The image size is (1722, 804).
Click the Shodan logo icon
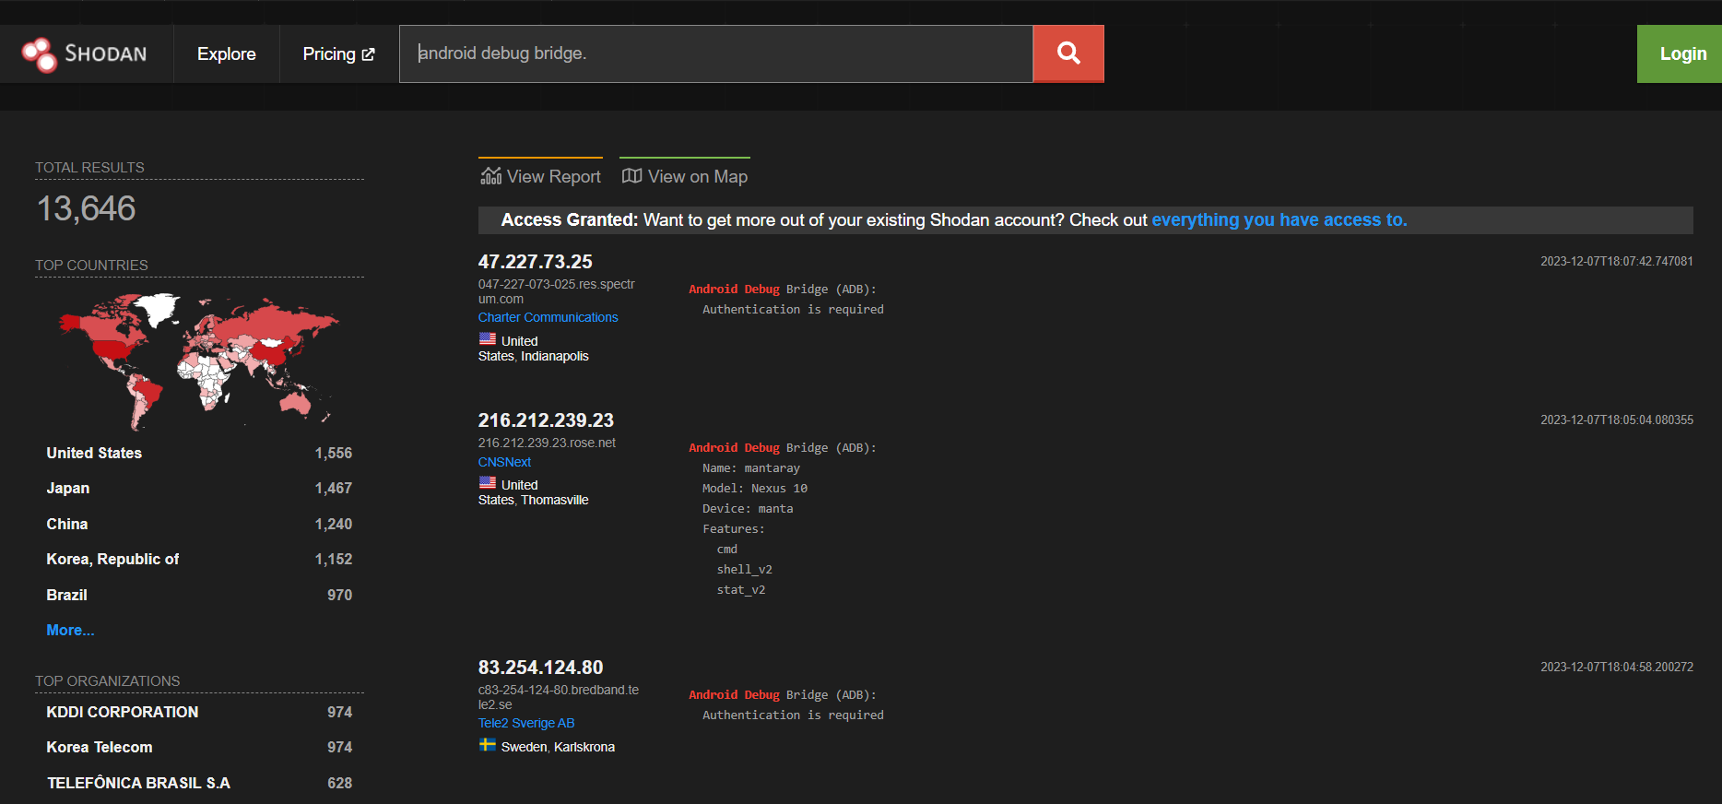click(40, 54)
